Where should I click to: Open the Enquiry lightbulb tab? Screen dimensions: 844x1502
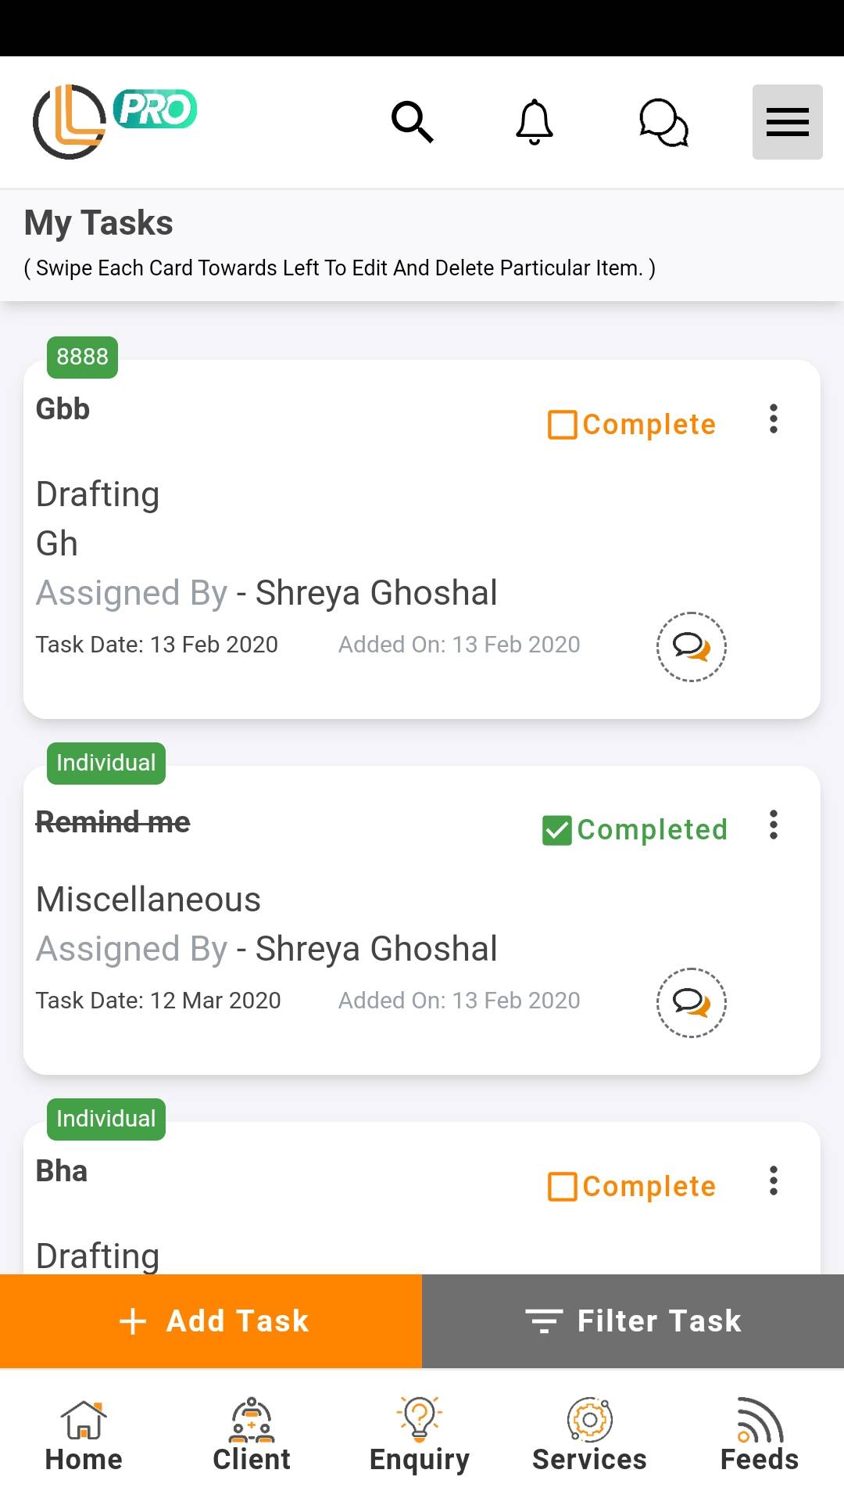[420, 1436]
